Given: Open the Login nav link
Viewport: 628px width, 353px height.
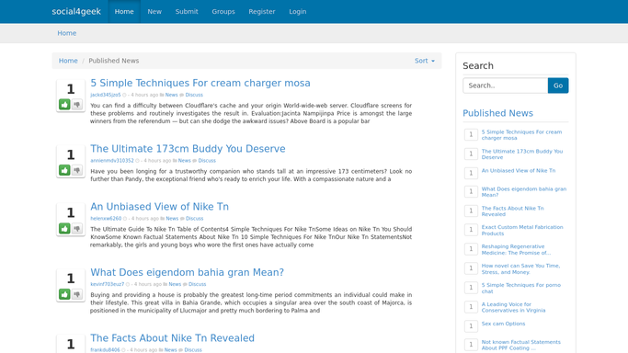Looking at the screenshot, I should (298, 12).
